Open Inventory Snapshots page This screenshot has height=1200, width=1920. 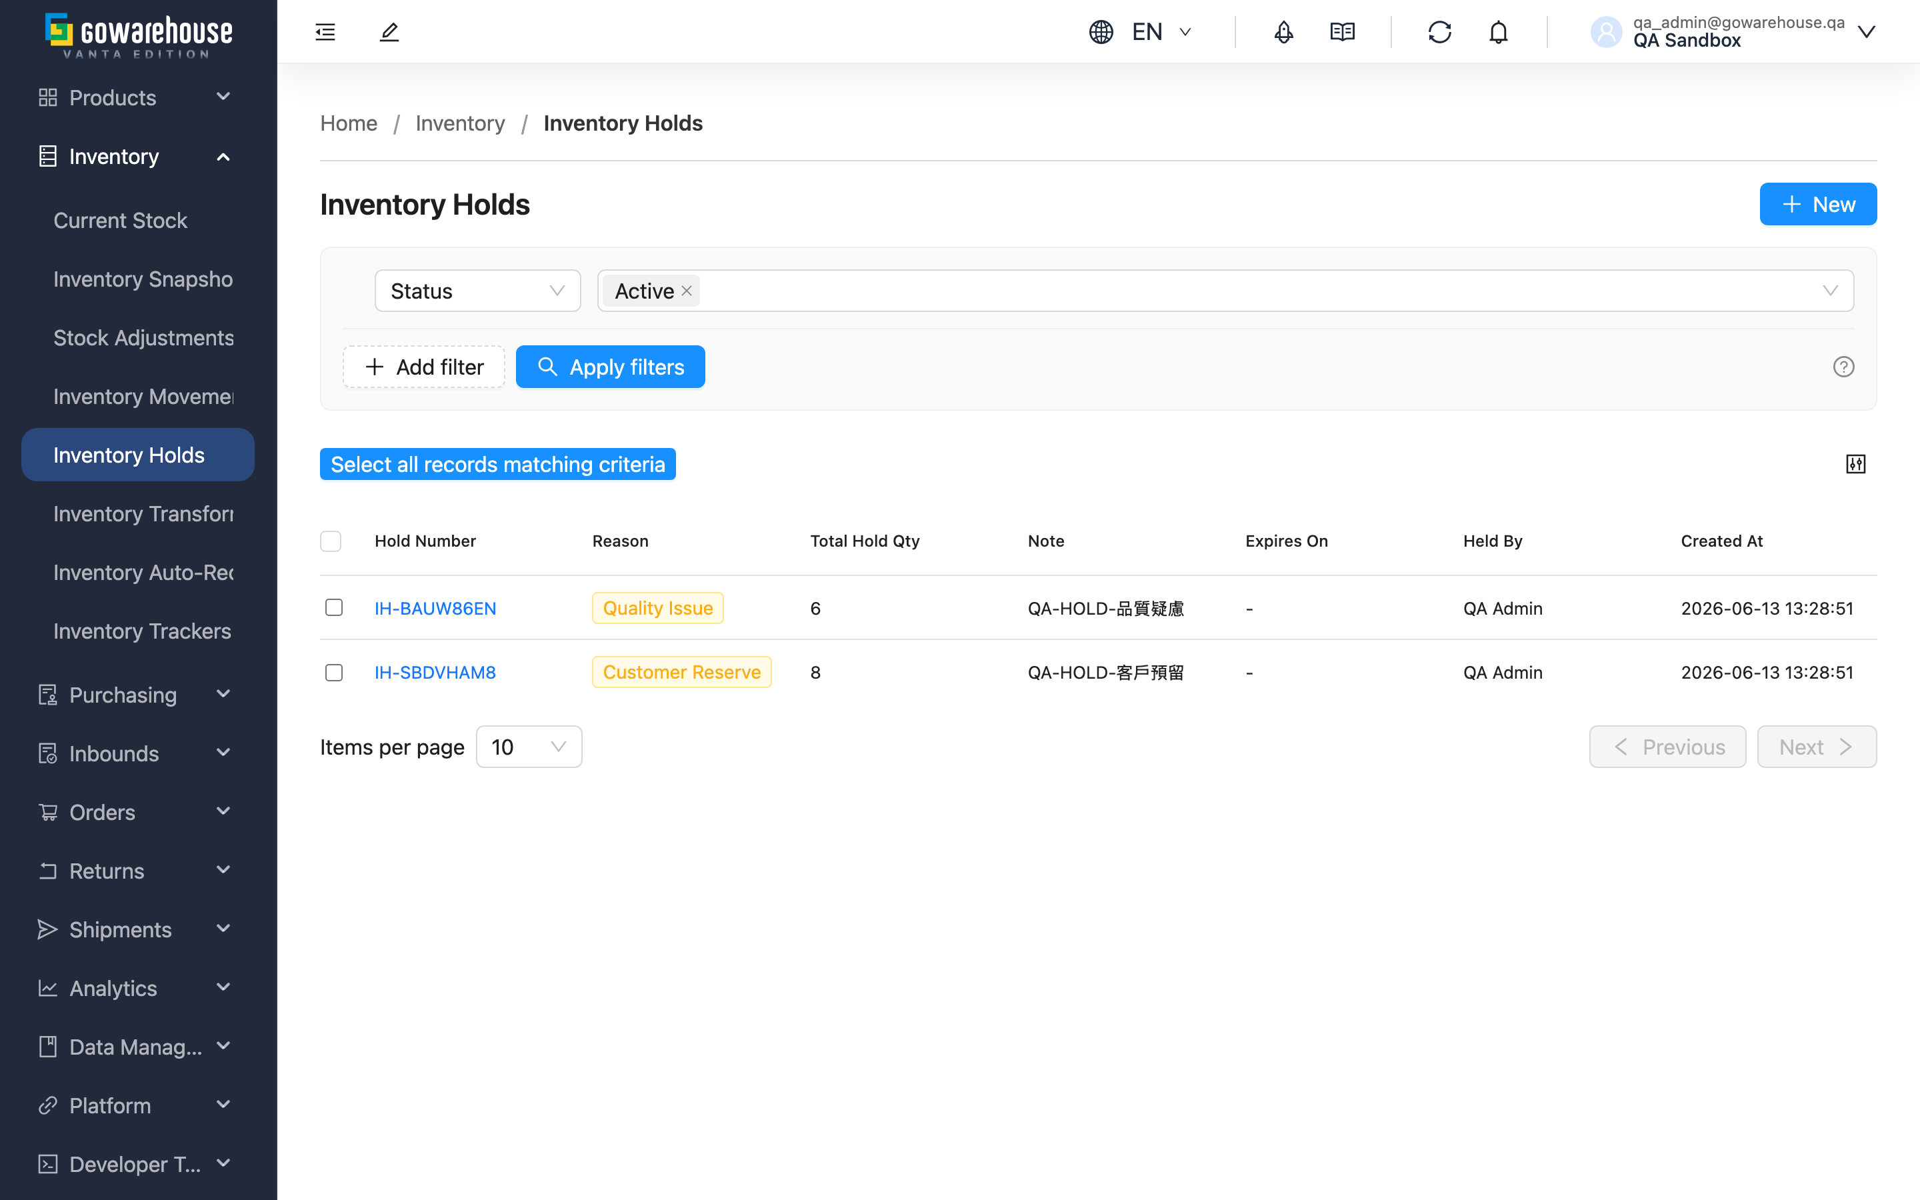point(138,279)
